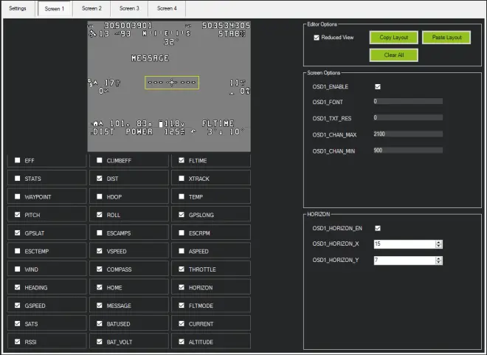Uncheck the HOME item
Viewport: 487px width, 355px height.
[100, 287]
